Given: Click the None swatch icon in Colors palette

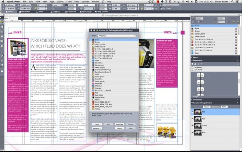Looking at the screenshot, I should [x=193, y=26].
